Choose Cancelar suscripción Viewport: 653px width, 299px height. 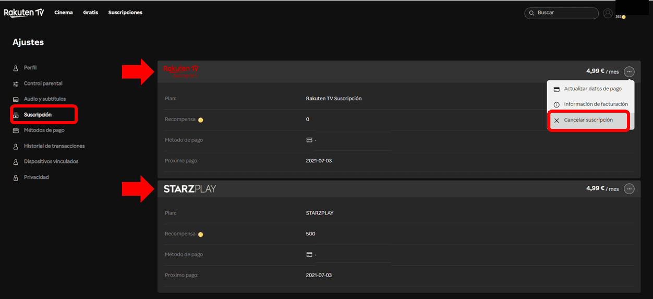click(588, 121)
